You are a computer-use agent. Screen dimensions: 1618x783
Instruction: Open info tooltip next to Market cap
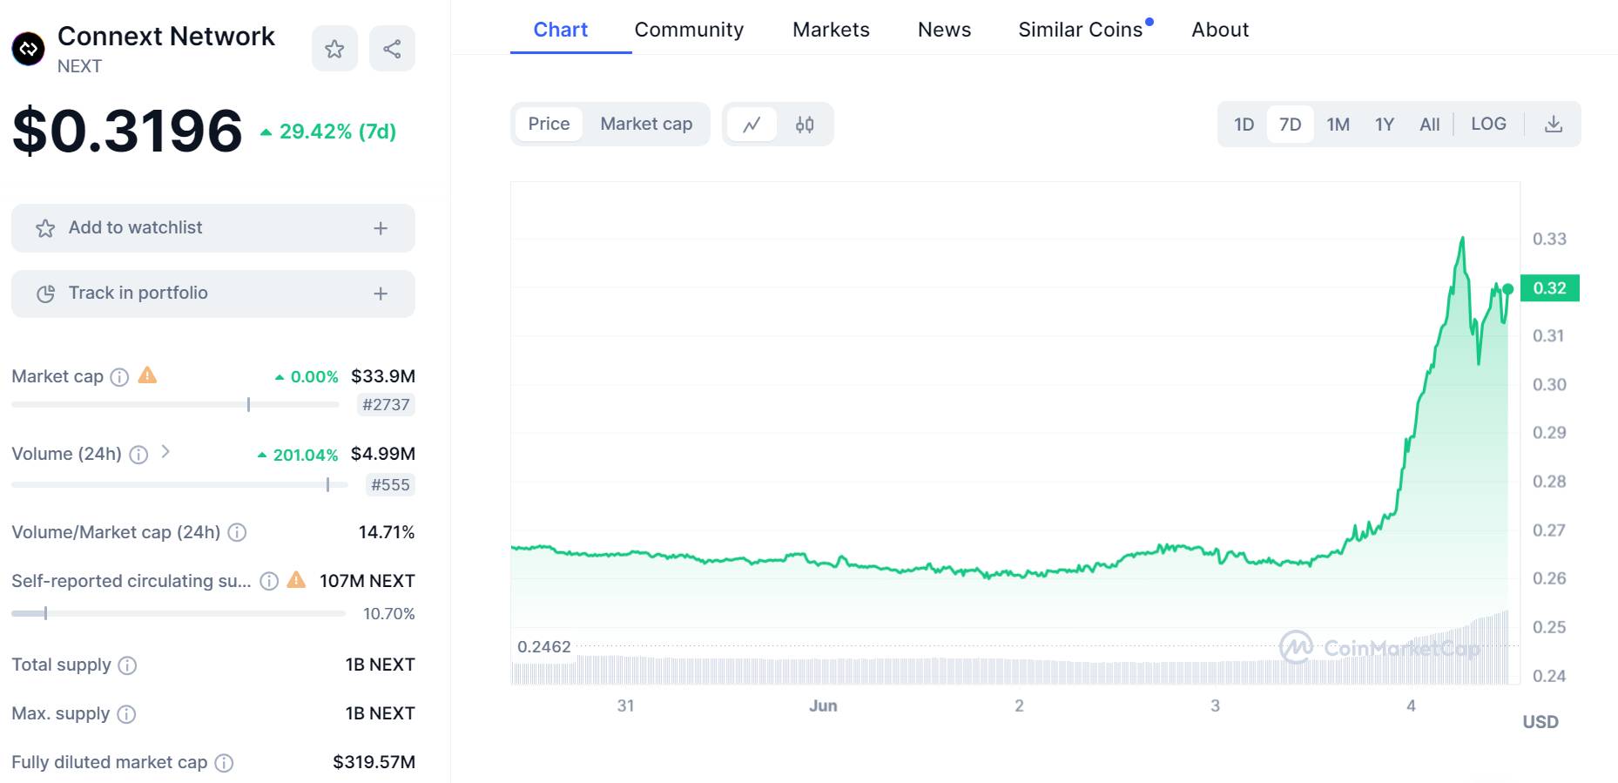click(120, 377)
